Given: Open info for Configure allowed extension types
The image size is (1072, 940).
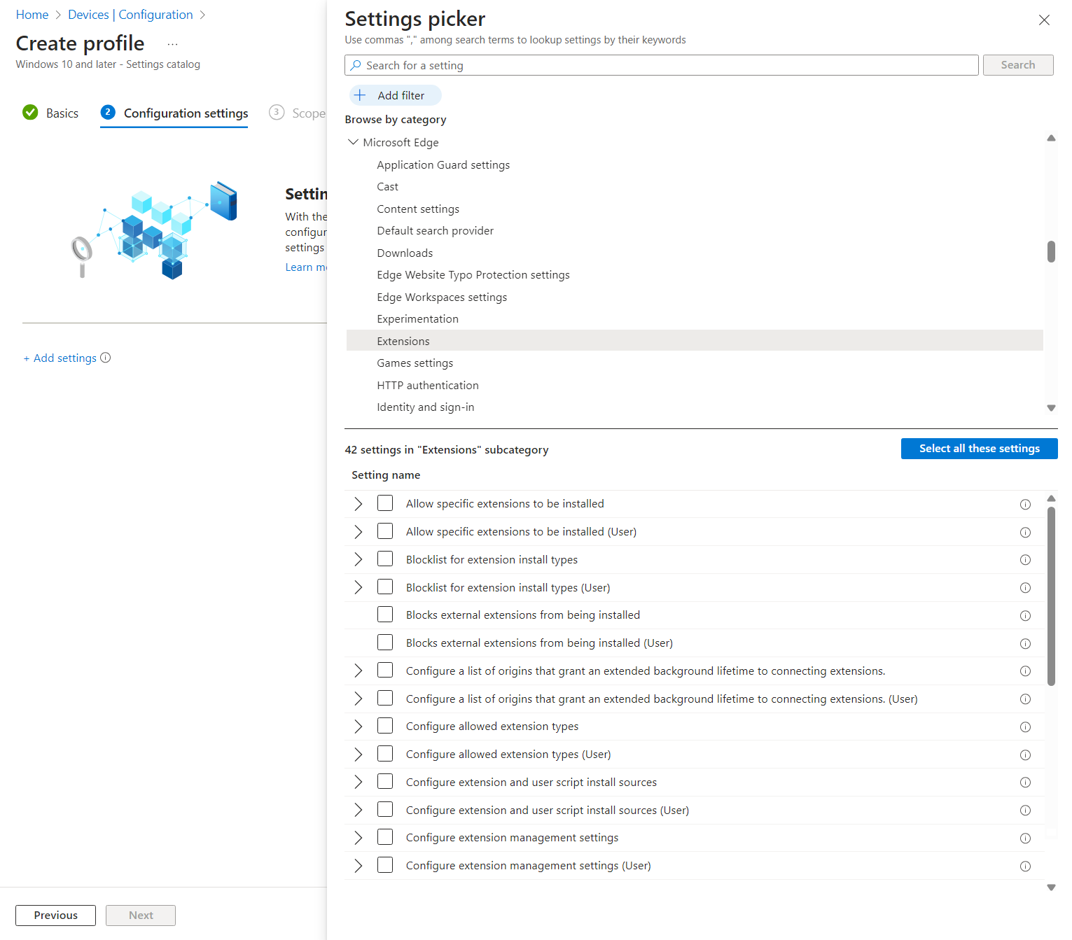Looking at the screenshot, I should coord(1025,727).
